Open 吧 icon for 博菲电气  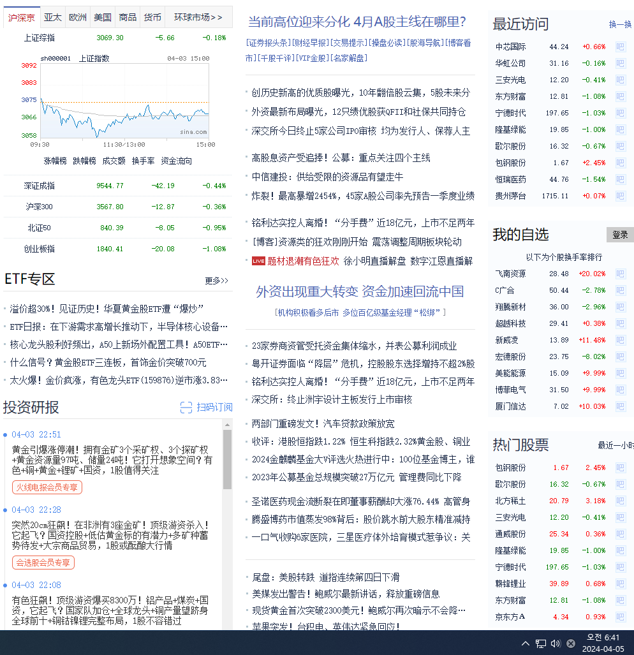click(x=620, y=390)
